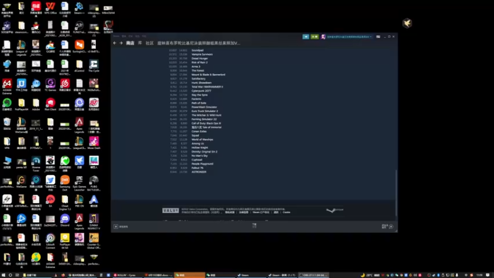This screenshot has height=278, width=494.
Task: Open the Steam menu in the menu bar
Action: pyautogui.click(x=116, y=36)
